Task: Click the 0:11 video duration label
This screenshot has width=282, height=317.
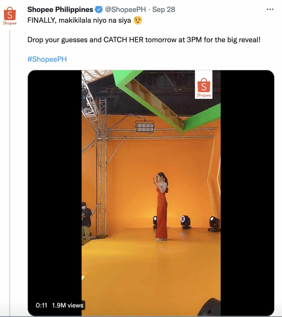Action: coord(41,305)
